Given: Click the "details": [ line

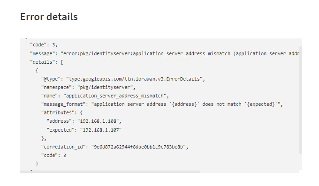Looking at the screenshot, I should coord(46,62).
